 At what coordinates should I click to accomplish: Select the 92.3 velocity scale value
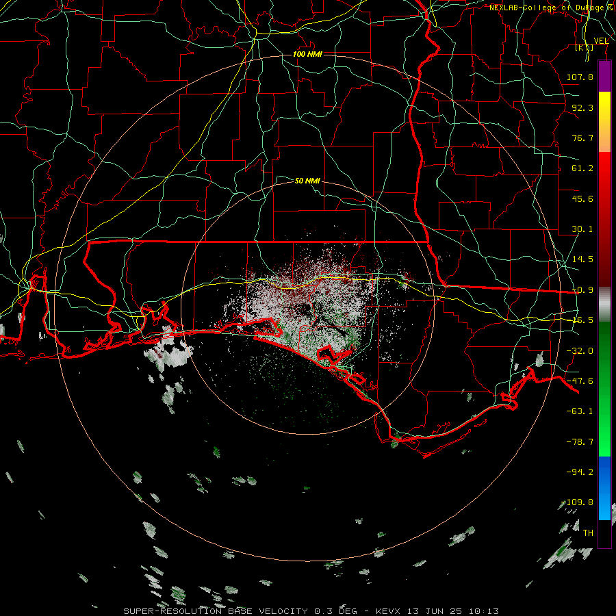pos(582,107)
